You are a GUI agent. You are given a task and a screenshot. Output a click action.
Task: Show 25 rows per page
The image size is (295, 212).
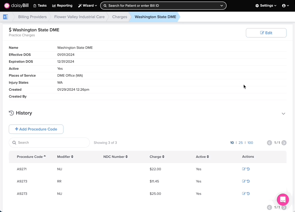[x=240, y=143]
